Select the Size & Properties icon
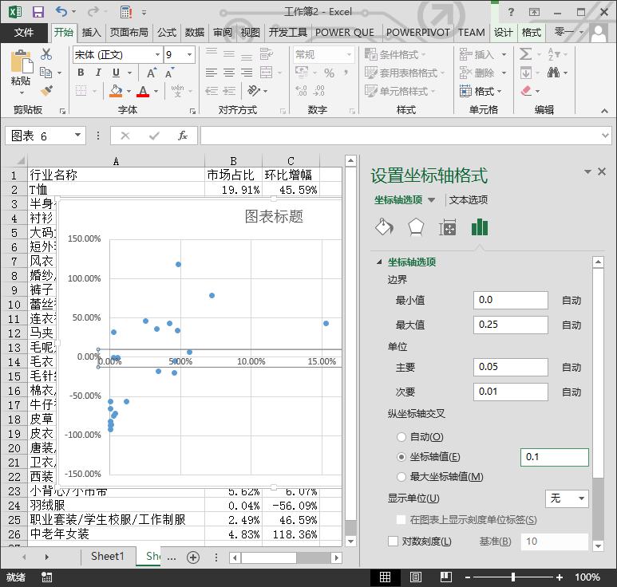 [x=447, y=227]
